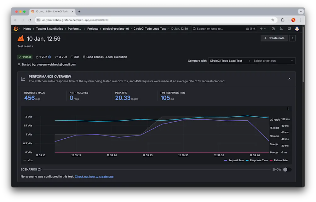Collapse the Performance Overview panel
Viewport: 316px width, 202px height.
pos(289,78)
